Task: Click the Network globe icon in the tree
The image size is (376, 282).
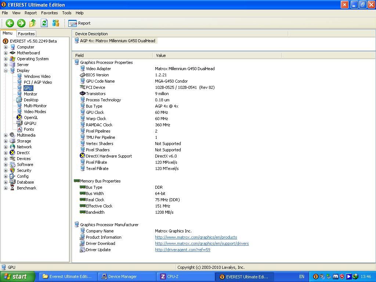Action: tap(12, 147)
